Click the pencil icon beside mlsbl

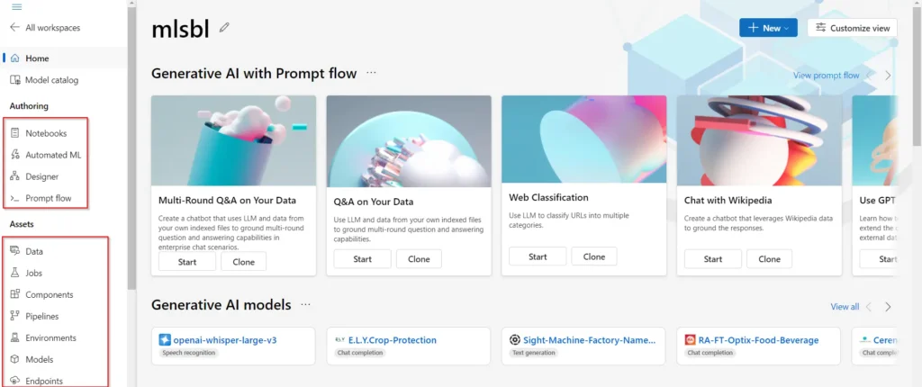224,28
